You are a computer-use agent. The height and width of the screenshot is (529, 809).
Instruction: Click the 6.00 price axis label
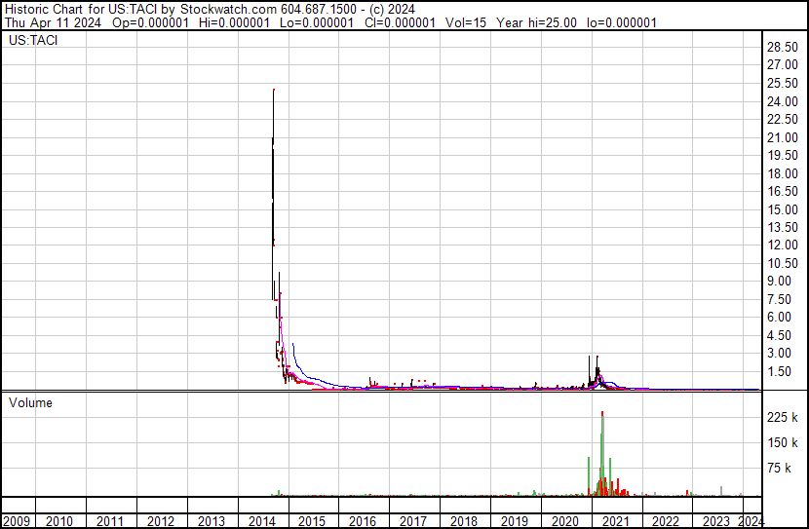(x=779, y=317)
